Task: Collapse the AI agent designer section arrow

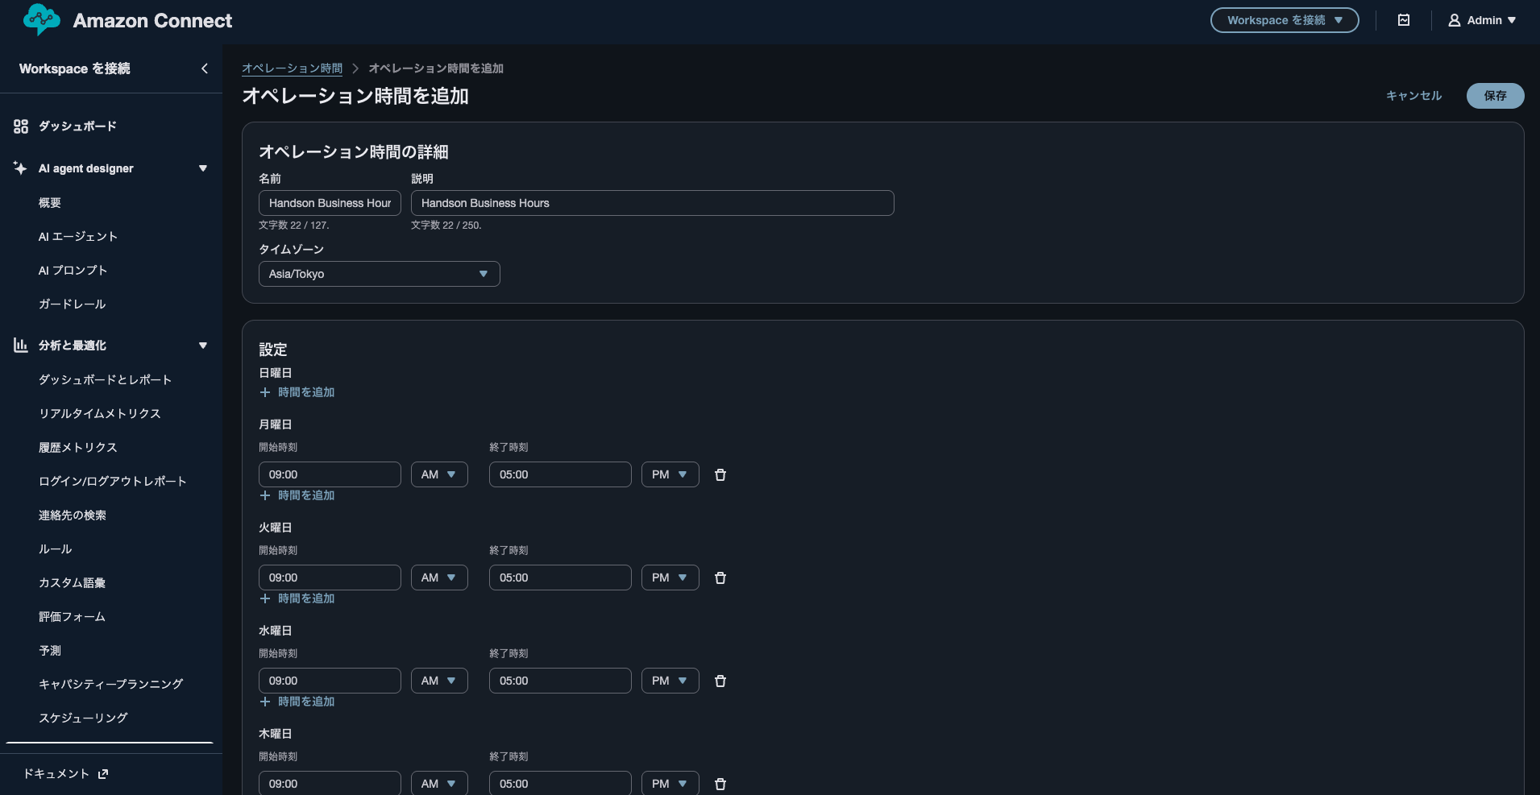Action: (203, 168)
